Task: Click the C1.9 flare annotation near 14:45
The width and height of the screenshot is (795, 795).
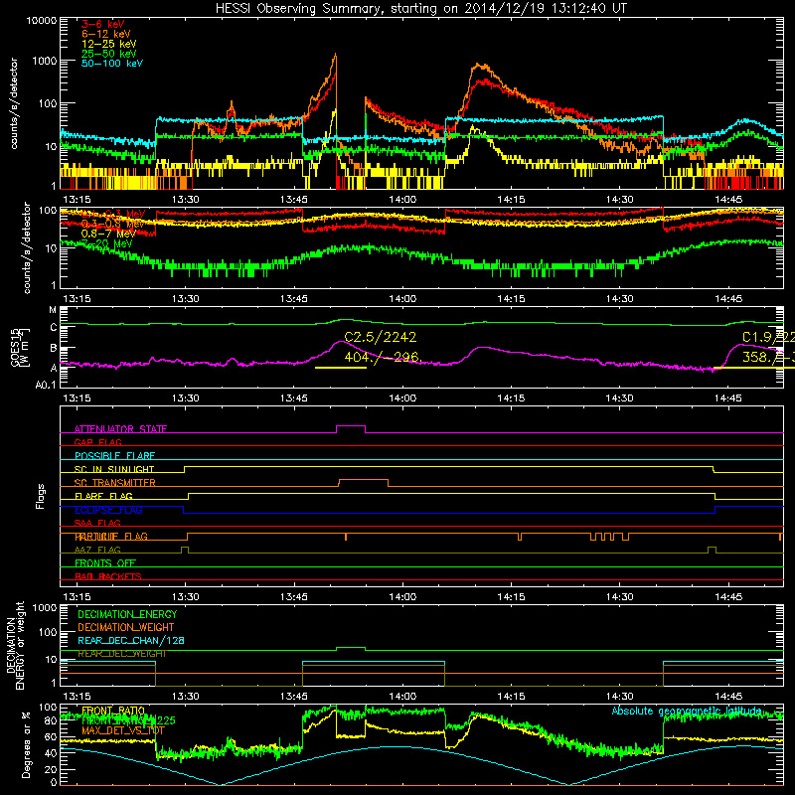Action: (767, 337)
